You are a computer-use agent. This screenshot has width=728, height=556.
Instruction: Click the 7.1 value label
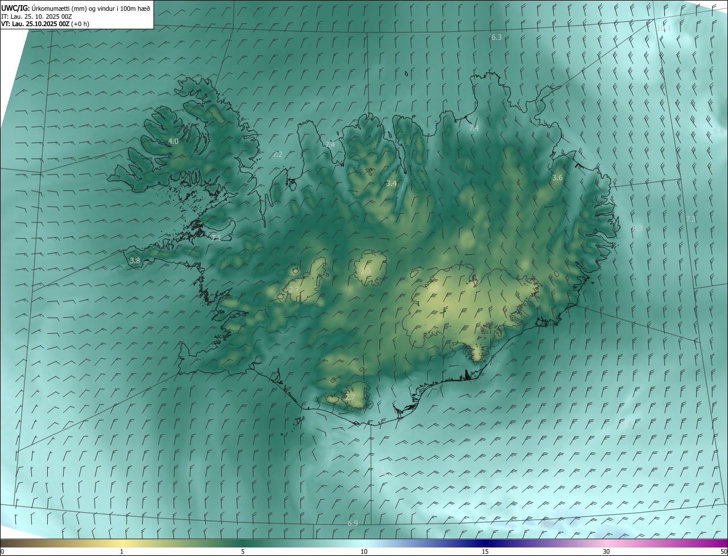(x=216, y=238)
